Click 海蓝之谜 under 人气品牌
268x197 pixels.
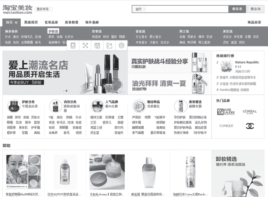[x=96, y=127]
